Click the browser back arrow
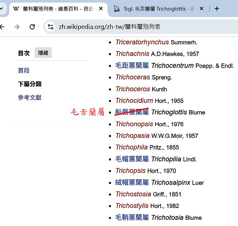The width and height of the screenshot is (238, 226). click(x=2, y=27)
